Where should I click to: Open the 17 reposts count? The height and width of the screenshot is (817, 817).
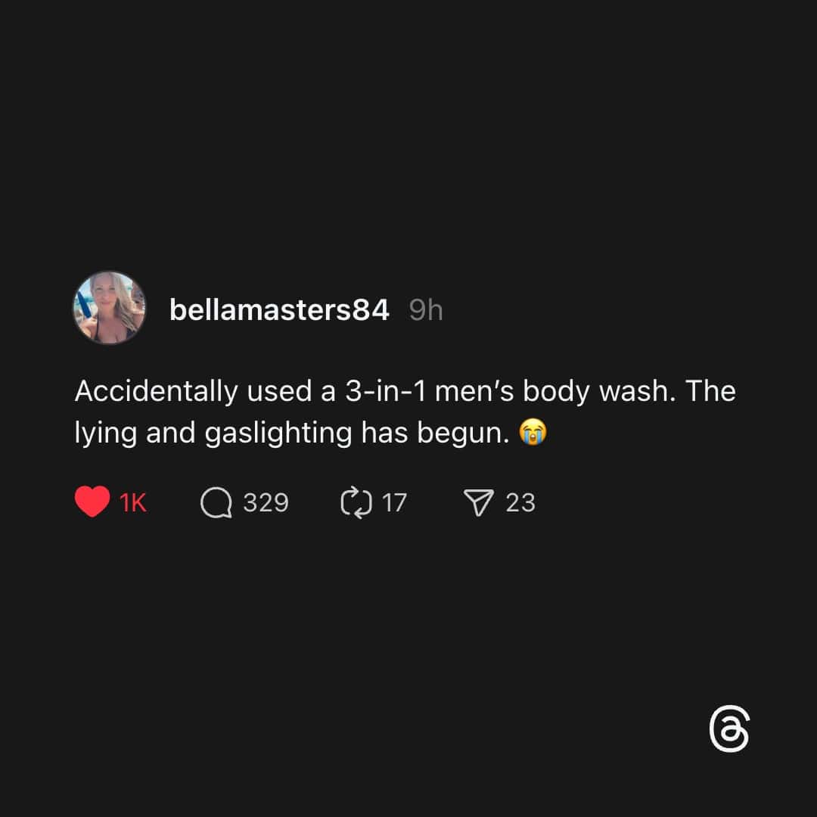tap(394, 503)
